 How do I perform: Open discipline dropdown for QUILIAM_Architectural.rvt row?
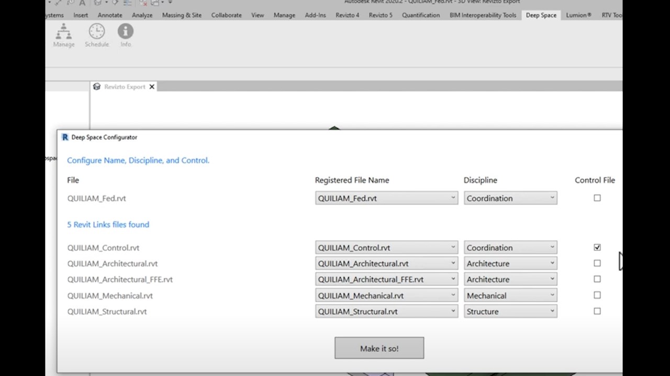pos(510,263)
